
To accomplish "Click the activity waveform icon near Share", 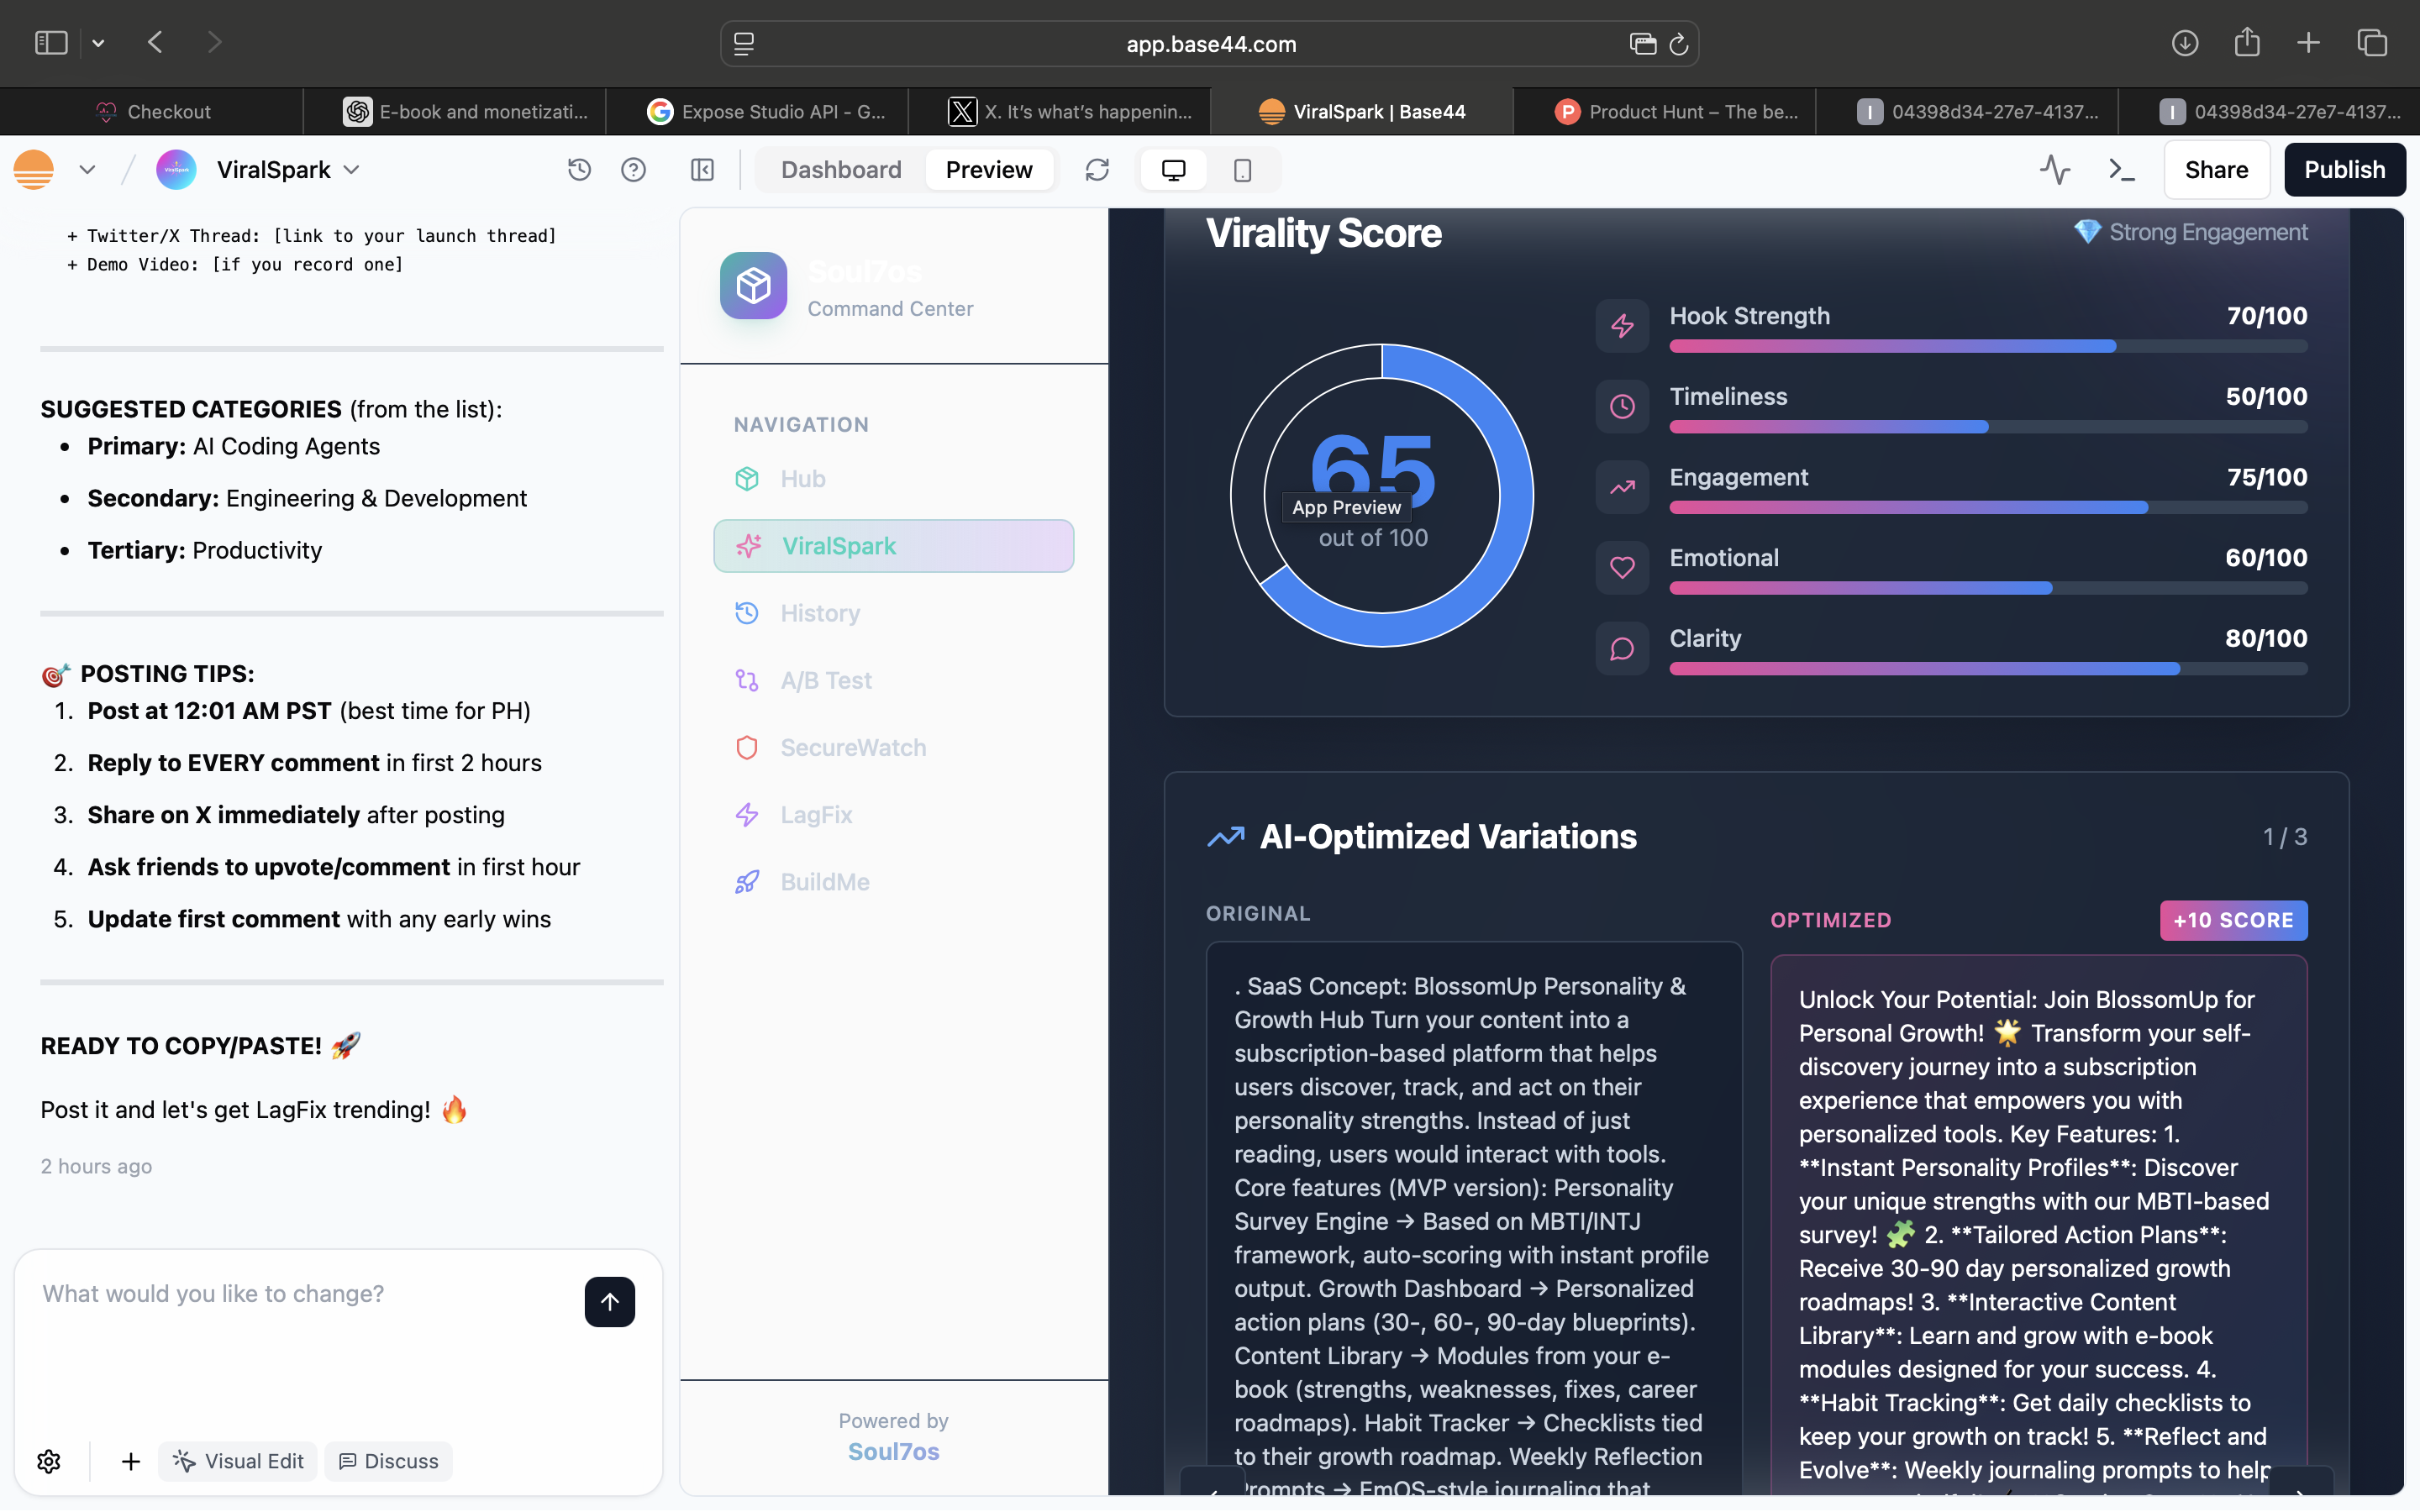I will (x=2054, y=169).
